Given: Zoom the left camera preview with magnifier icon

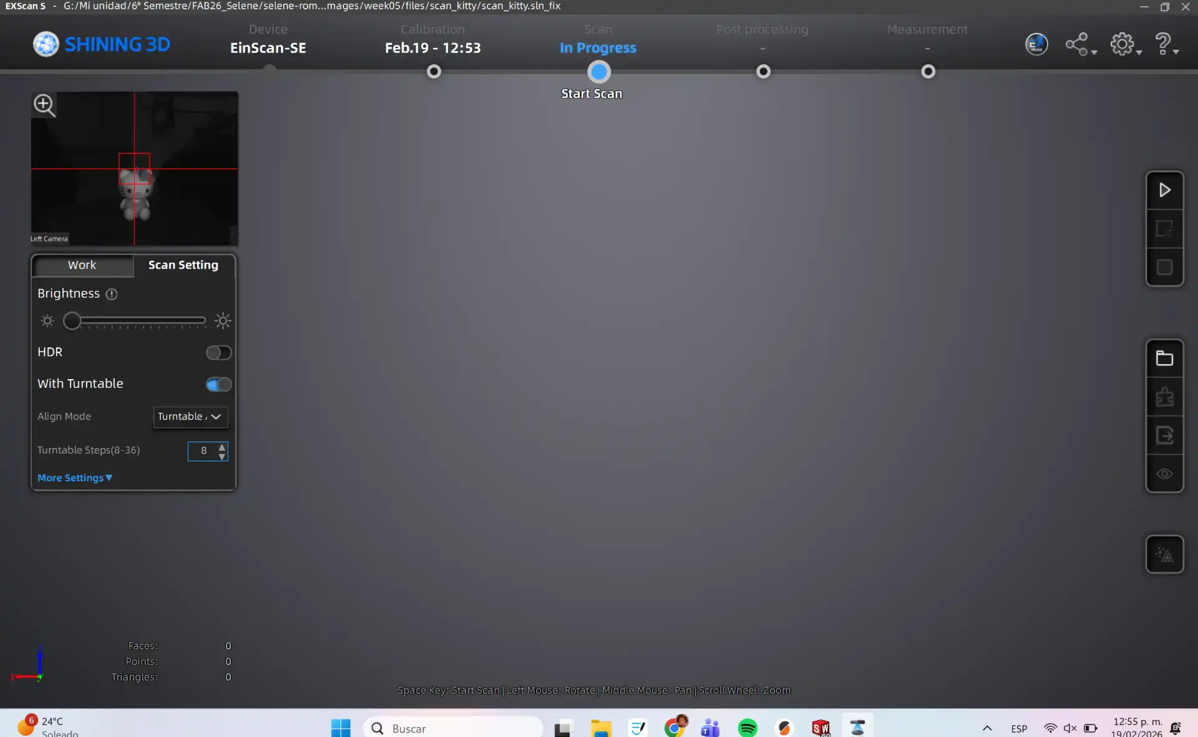Looking at the screenshot, I should [44, 105].
